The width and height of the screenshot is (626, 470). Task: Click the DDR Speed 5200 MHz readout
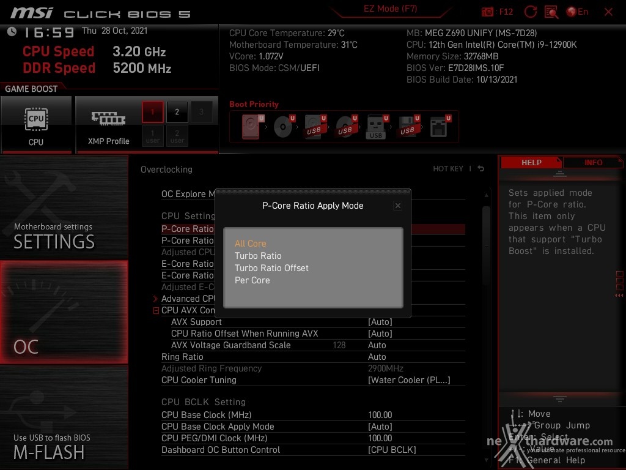[x=97, y=68]
